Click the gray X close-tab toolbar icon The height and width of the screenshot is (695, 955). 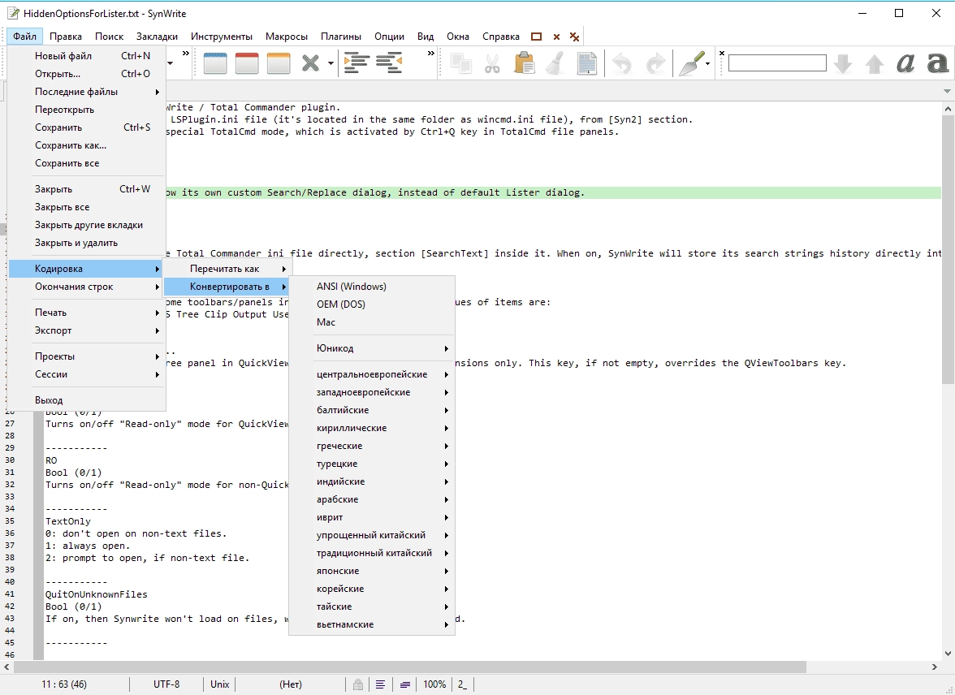[x=310, y=63]
